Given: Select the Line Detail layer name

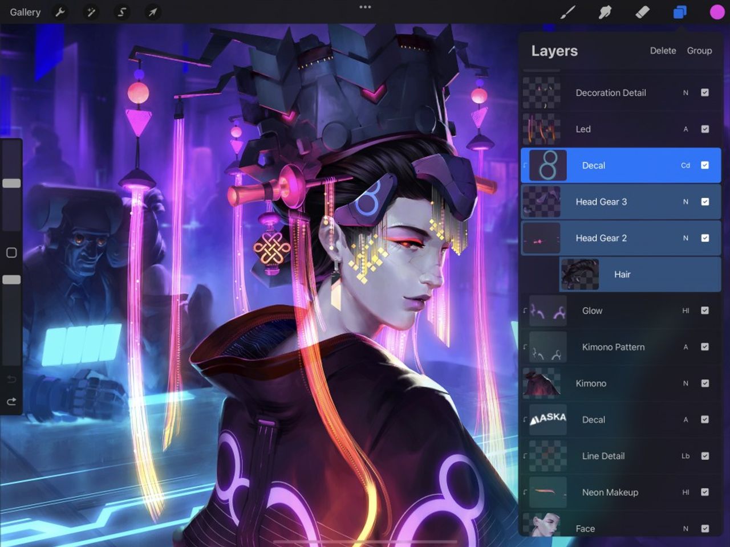Looking at the screenshot, I should point(603,456).
